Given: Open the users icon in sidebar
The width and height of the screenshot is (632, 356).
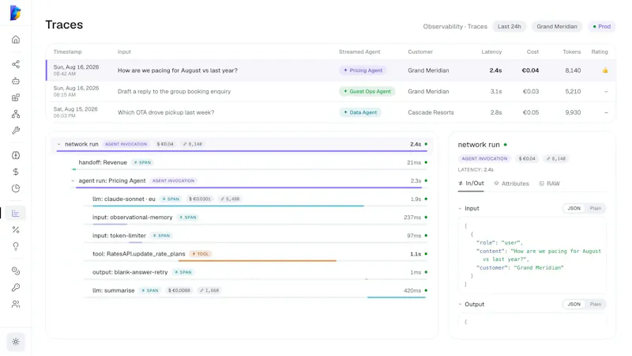Looking at the screenshot, I should coord(16,304).
